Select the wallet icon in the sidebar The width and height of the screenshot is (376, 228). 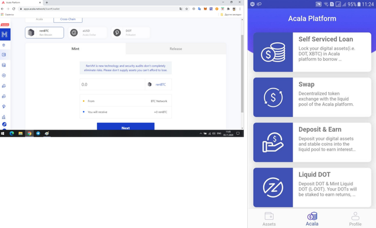(4, 55)
